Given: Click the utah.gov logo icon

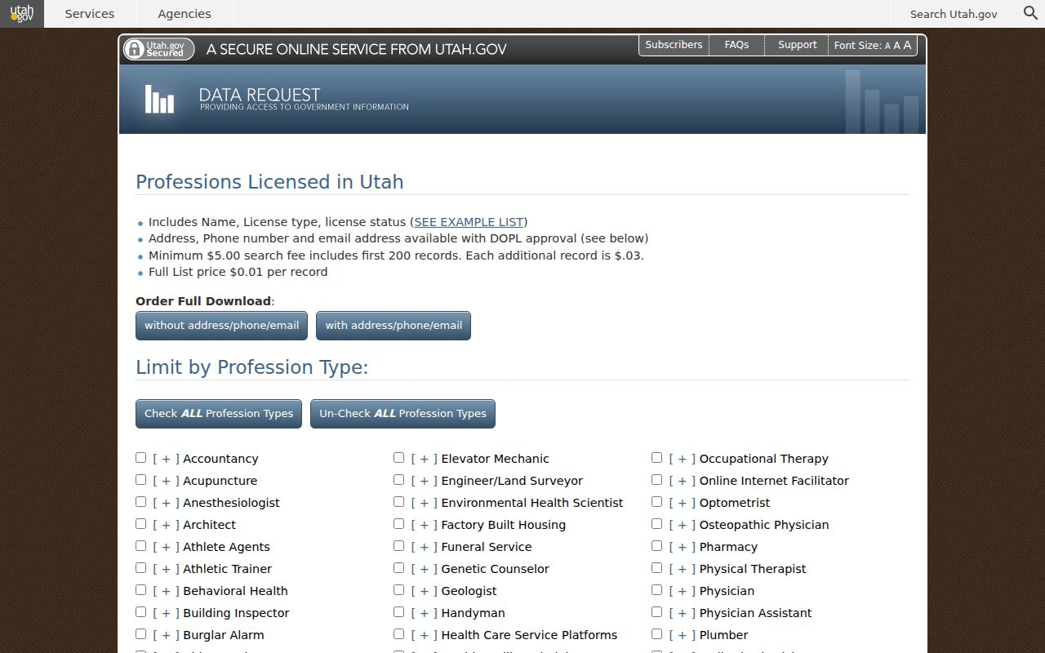Looking at the screenshot, I should pyautogui.click(x=22, y=14).
